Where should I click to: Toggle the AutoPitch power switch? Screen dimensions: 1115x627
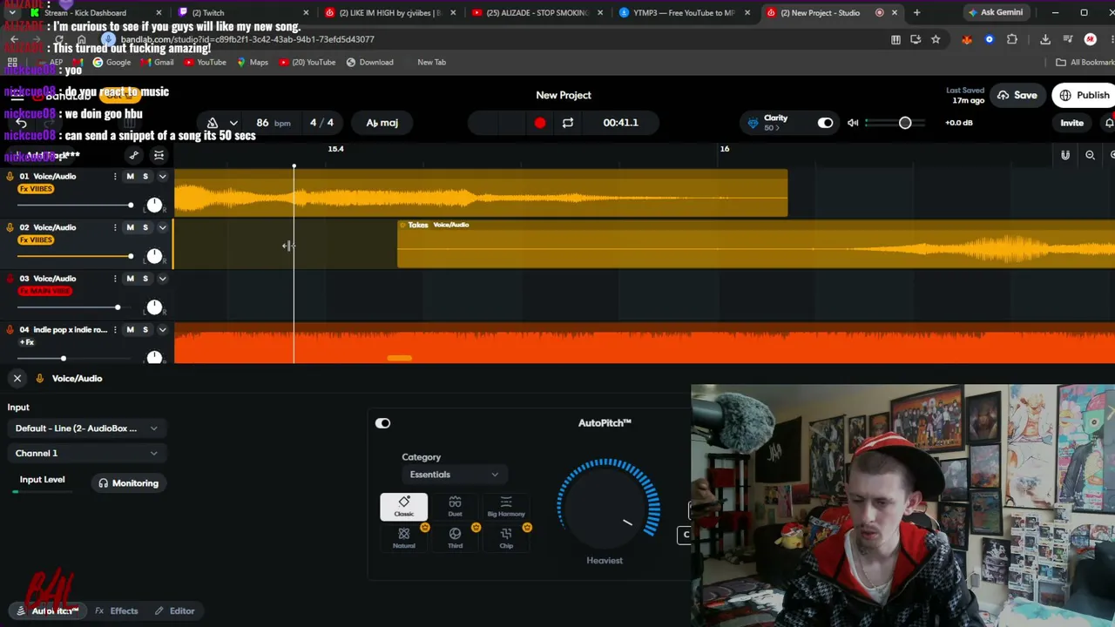click(382, 423)
